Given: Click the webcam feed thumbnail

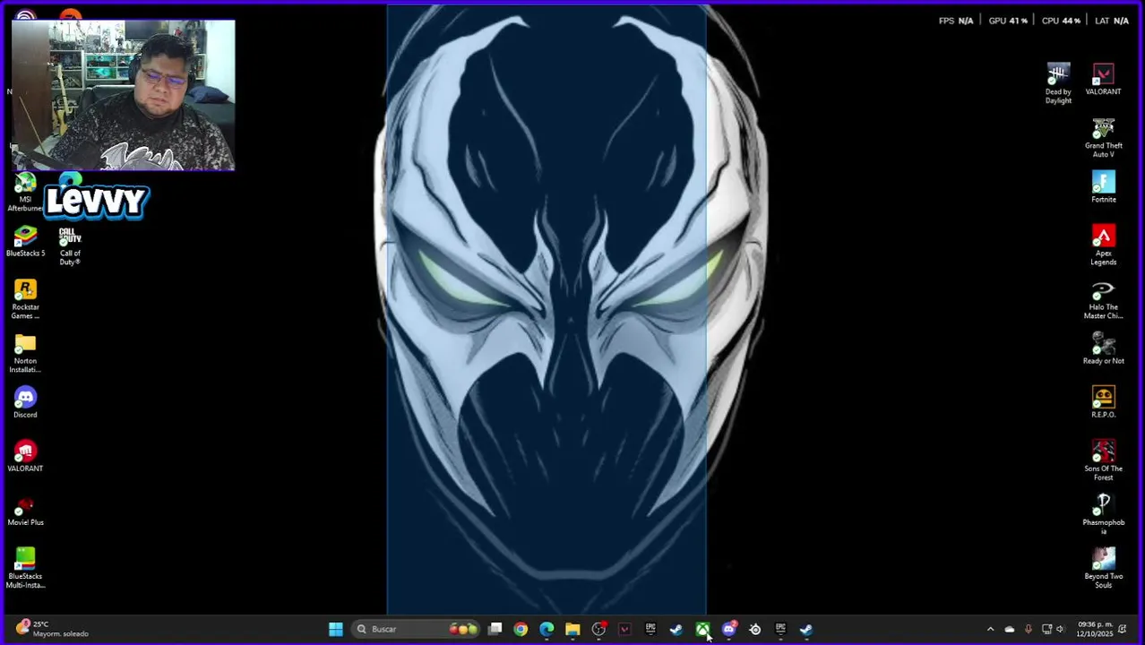Looking at the screenshot, I should pos(123,95).
